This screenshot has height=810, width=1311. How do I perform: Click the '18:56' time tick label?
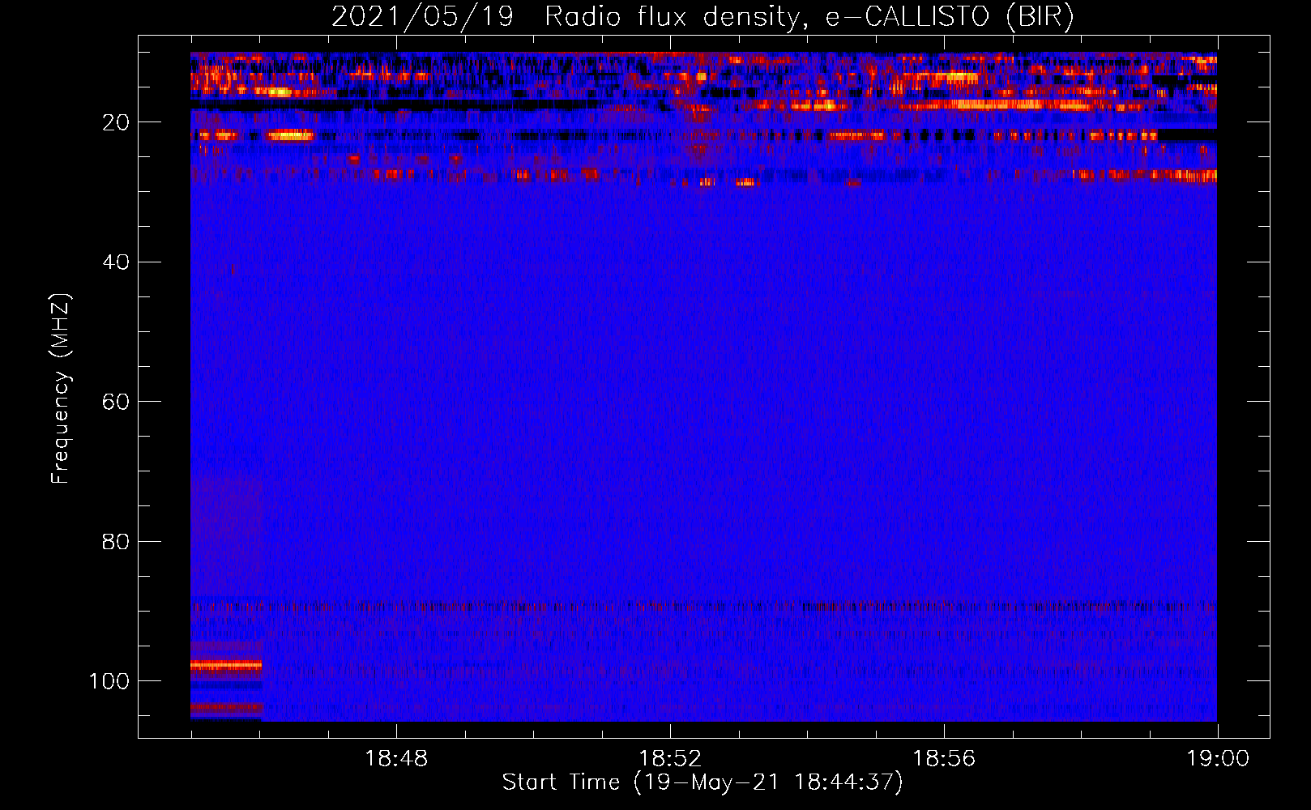(x=944, y=759)
